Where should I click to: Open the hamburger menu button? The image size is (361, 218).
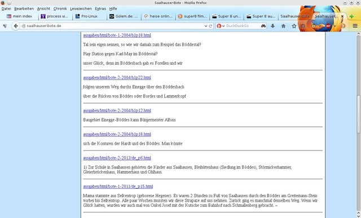tap(355, 26)
